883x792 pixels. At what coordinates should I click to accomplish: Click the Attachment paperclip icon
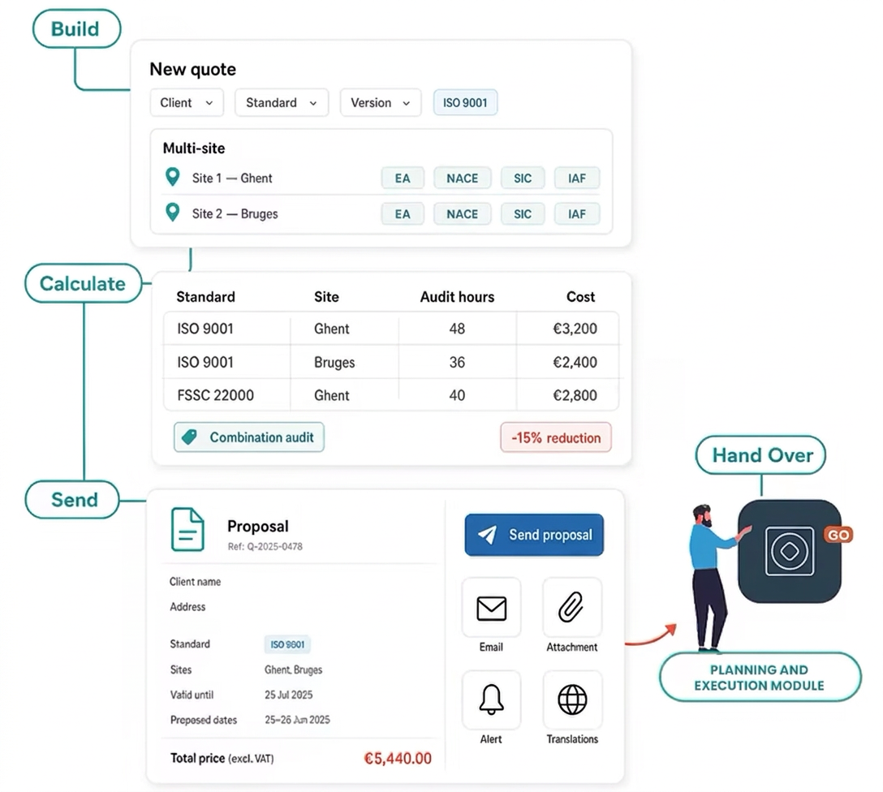(571, 607)
